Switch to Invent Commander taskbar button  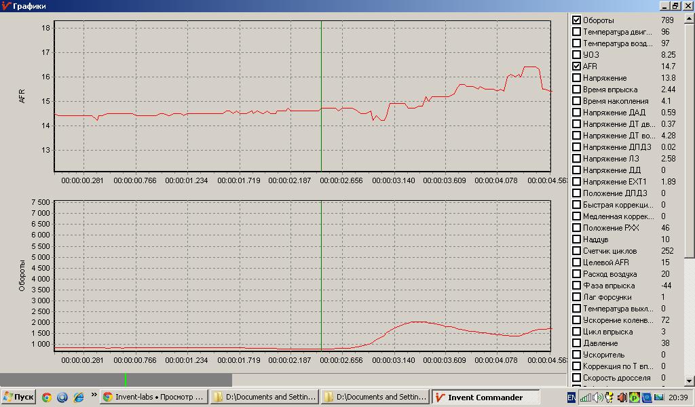pyautogui.click(x=485, y=397)
